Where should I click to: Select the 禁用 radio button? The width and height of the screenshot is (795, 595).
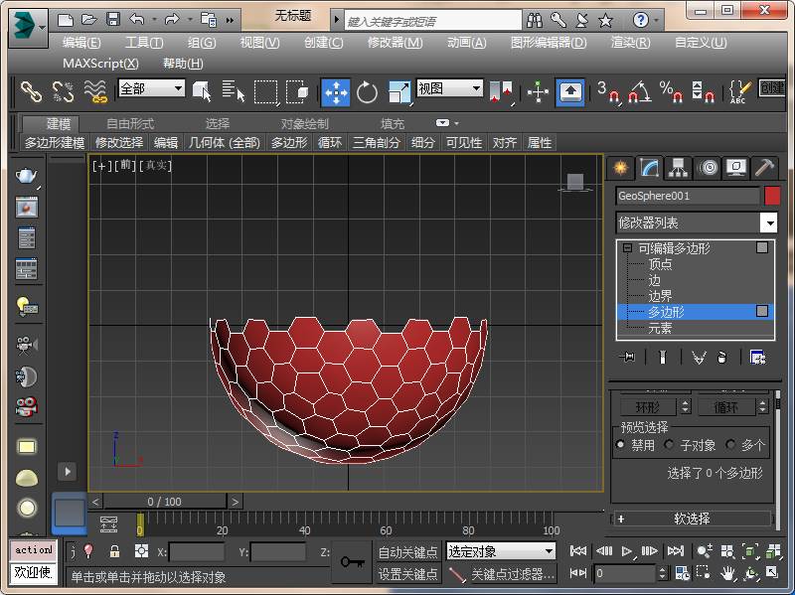(620, 444)
